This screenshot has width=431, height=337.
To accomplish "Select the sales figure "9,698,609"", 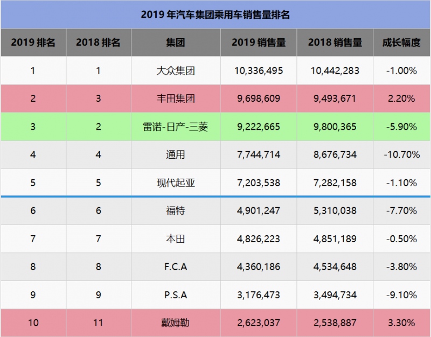I will click(x=259, y=99).
